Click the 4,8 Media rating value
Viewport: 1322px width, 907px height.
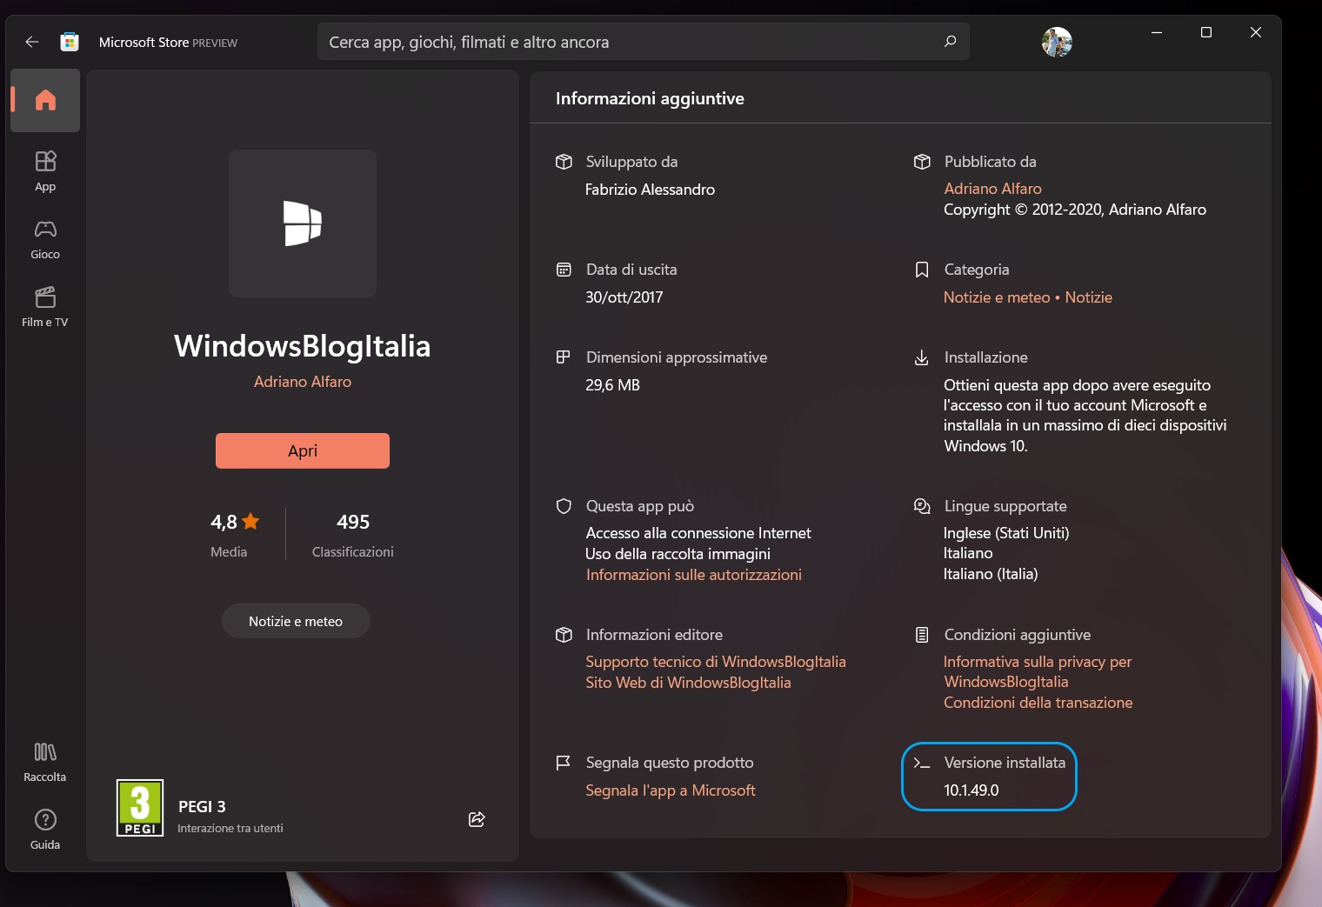point(224,522)
